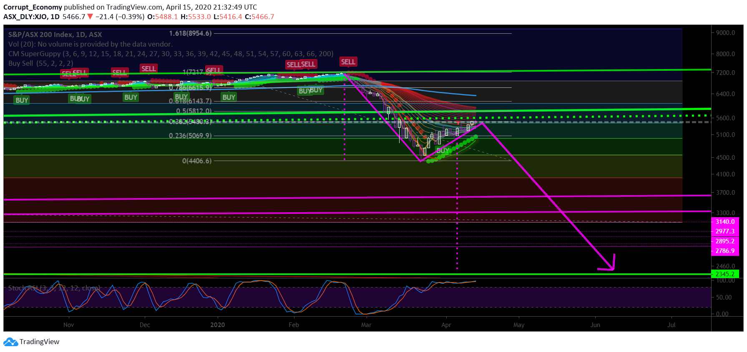Click the 1.618(8954.6) Fibonacci level label
Viewport: 747px width, 352px height.
tap(190, 33)
